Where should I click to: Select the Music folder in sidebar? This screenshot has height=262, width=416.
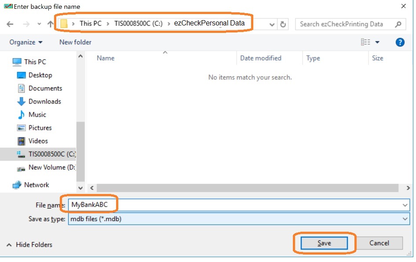[37, 115]
